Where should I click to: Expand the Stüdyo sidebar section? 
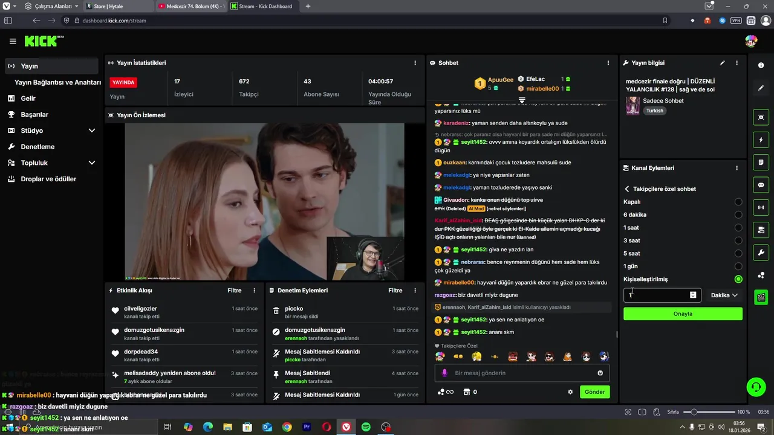click(92, 130)
